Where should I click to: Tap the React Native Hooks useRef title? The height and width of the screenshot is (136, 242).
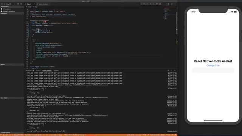pyautogui.click(x=213, y=61)
